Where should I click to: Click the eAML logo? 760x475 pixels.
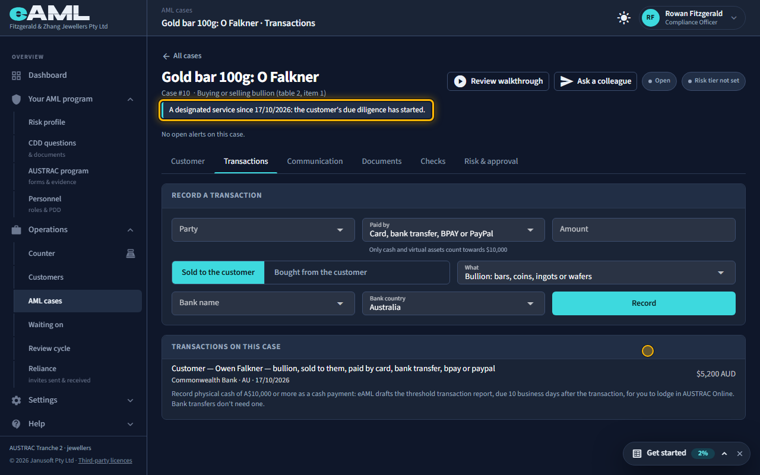pos(49,14)
